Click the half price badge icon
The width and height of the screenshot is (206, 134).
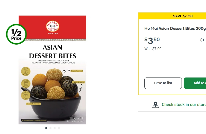(x=16, y=34)
